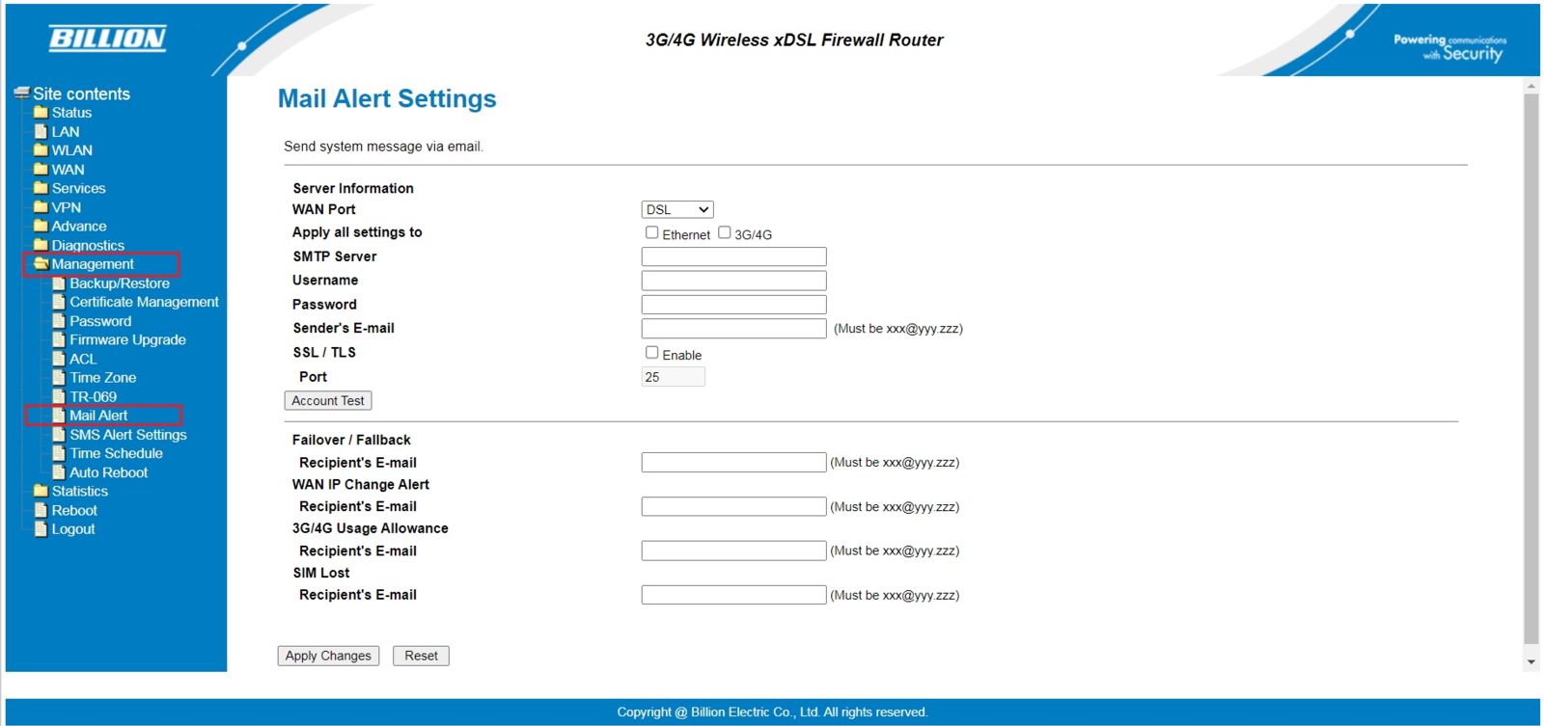Viewport: 1544px width, 726px height.
Task: Click the Firmware Upgrade page icon
Action: click(x=59, y=339)
